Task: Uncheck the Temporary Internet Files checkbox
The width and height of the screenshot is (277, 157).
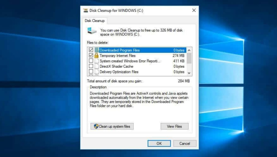Action: pos(91,55)
